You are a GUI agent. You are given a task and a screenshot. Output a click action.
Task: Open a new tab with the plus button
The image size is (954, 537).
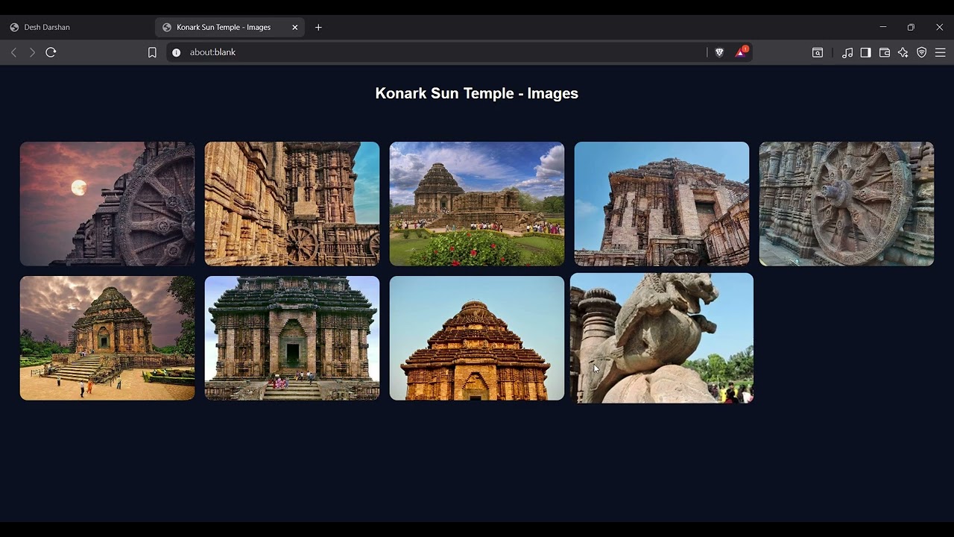tap(318, 27)
